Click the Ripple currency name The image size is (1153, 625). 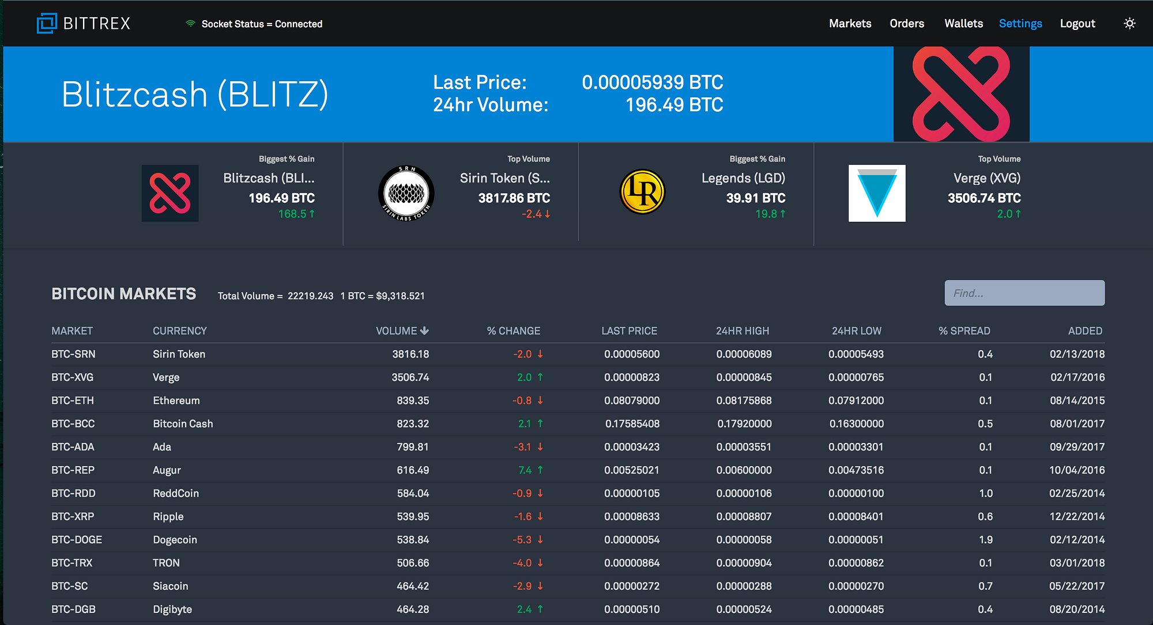click(168, 517)
